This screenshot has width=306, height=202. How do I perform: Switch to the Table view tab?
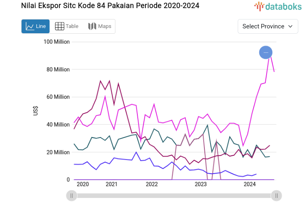pyautogui.click(x=67, y=26)
